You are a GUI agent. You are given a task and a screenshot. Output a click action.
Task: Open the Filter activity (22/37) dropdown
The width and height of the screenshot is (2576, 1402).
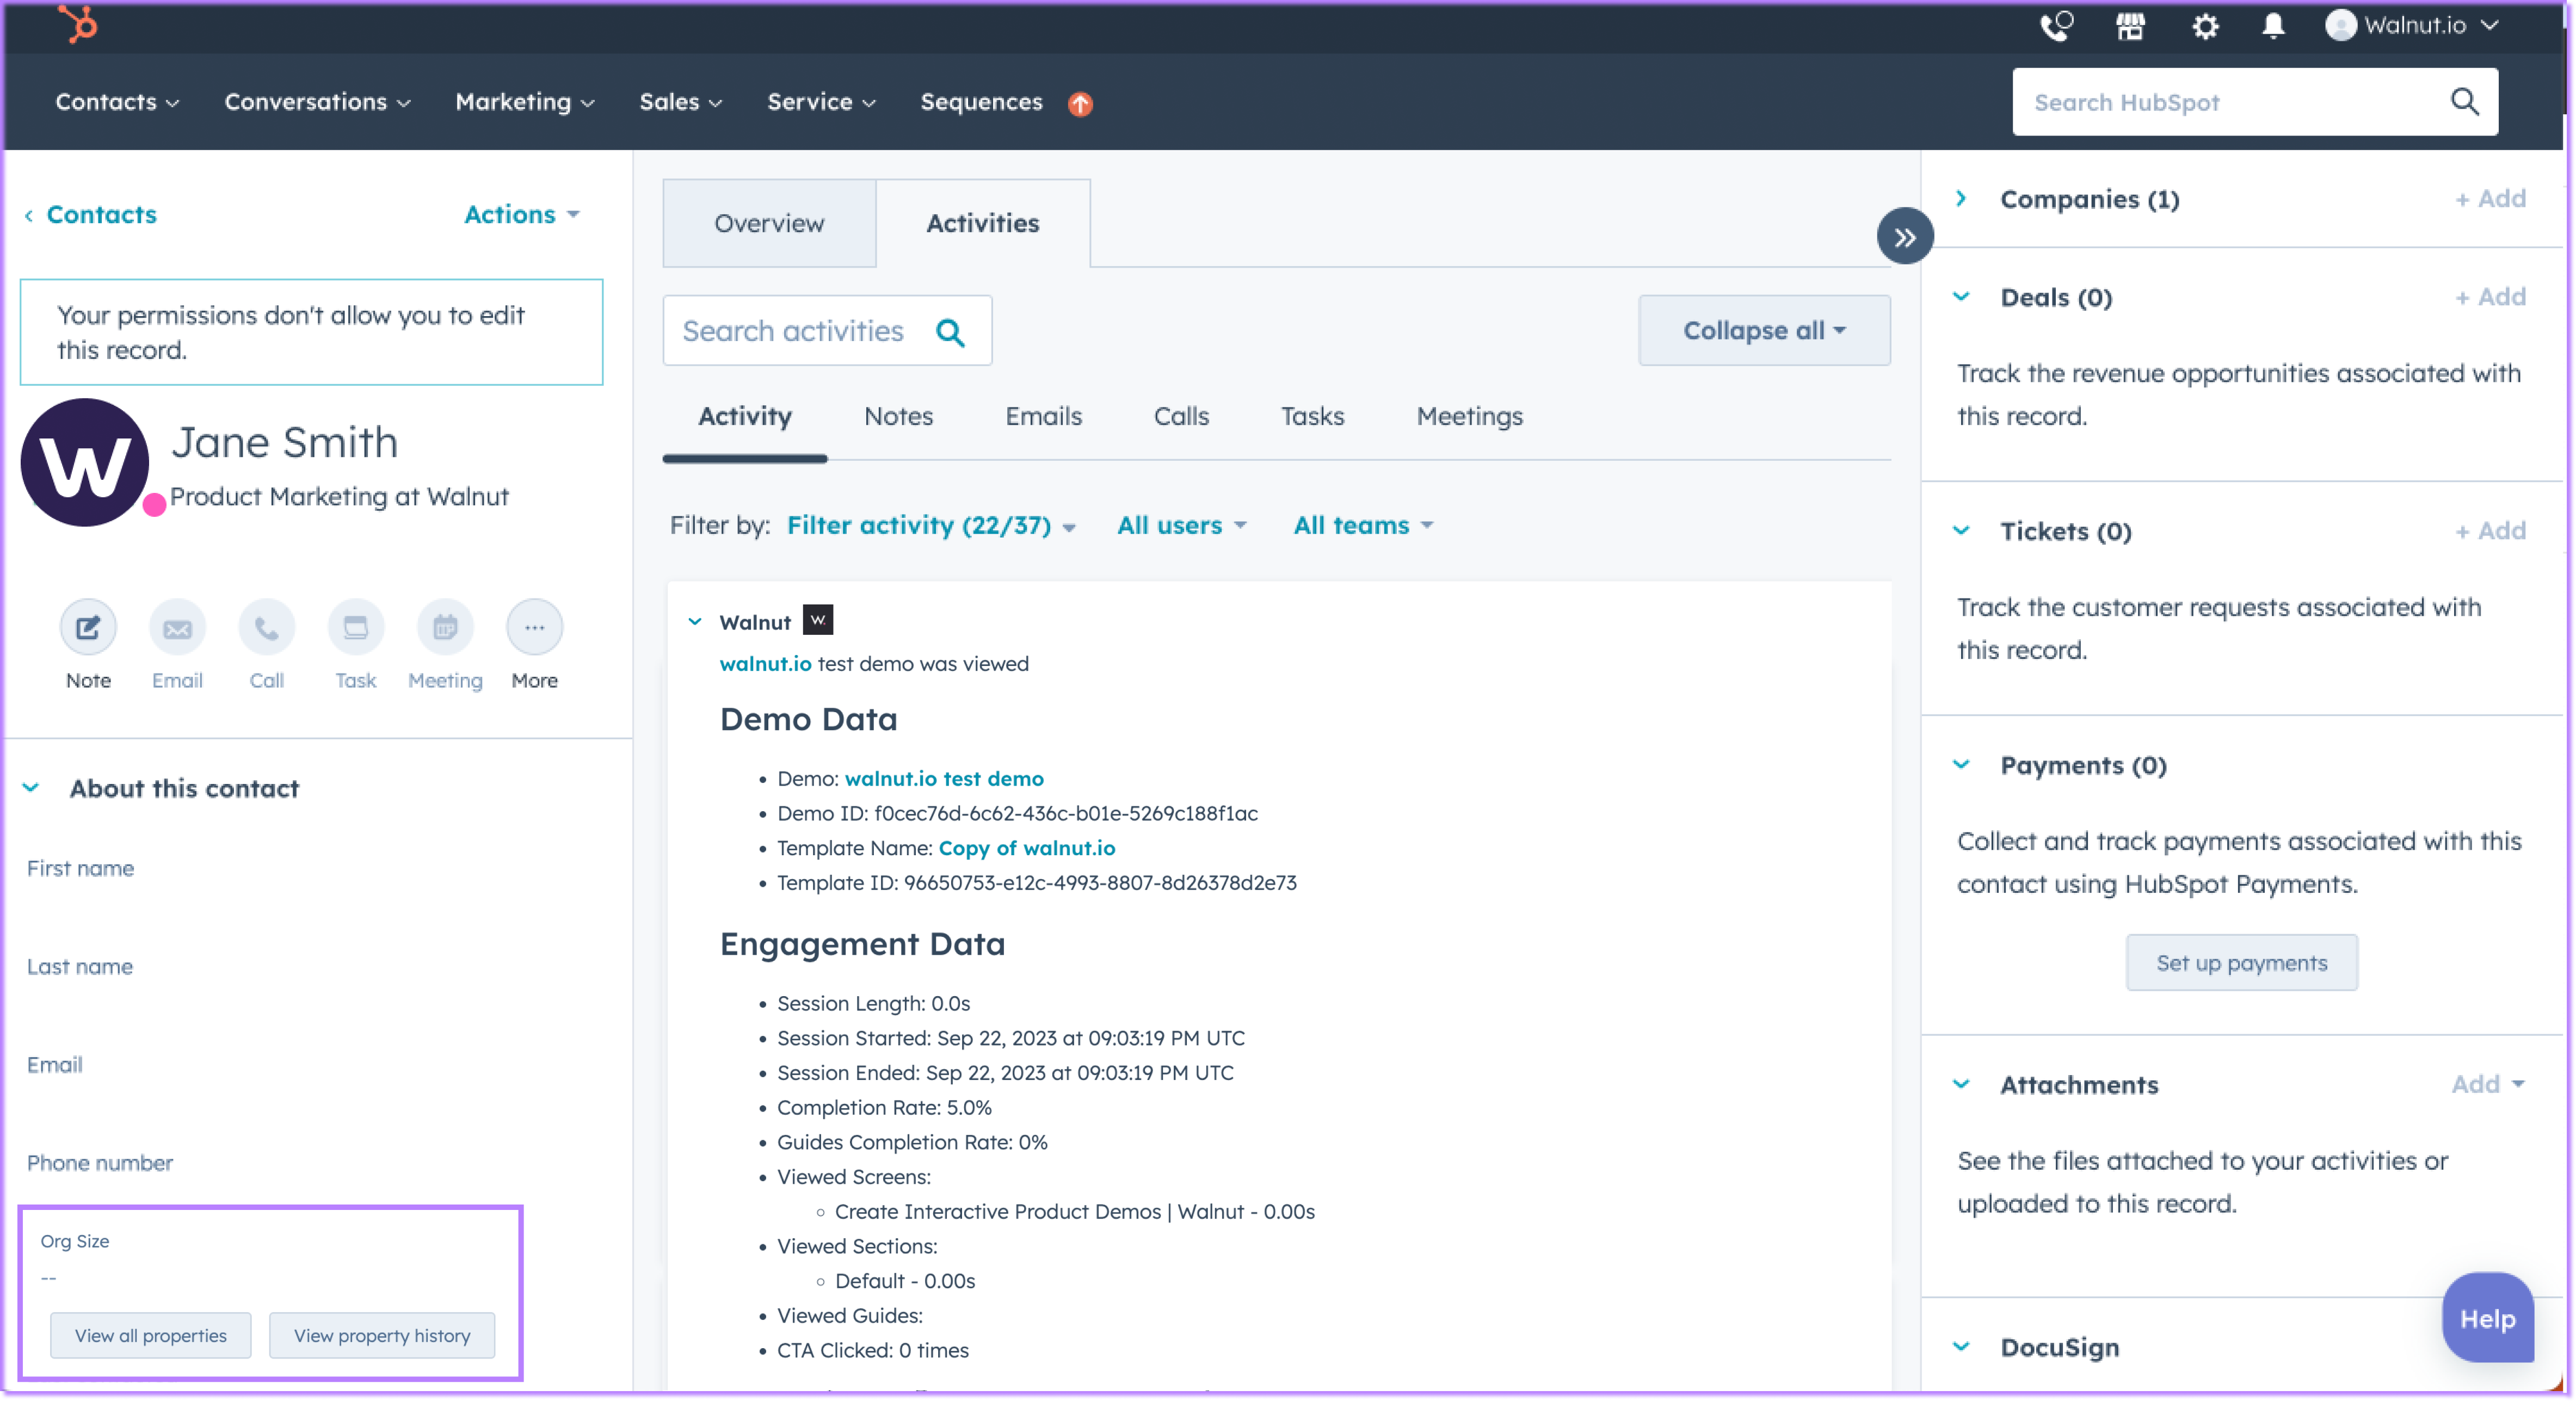931,526
